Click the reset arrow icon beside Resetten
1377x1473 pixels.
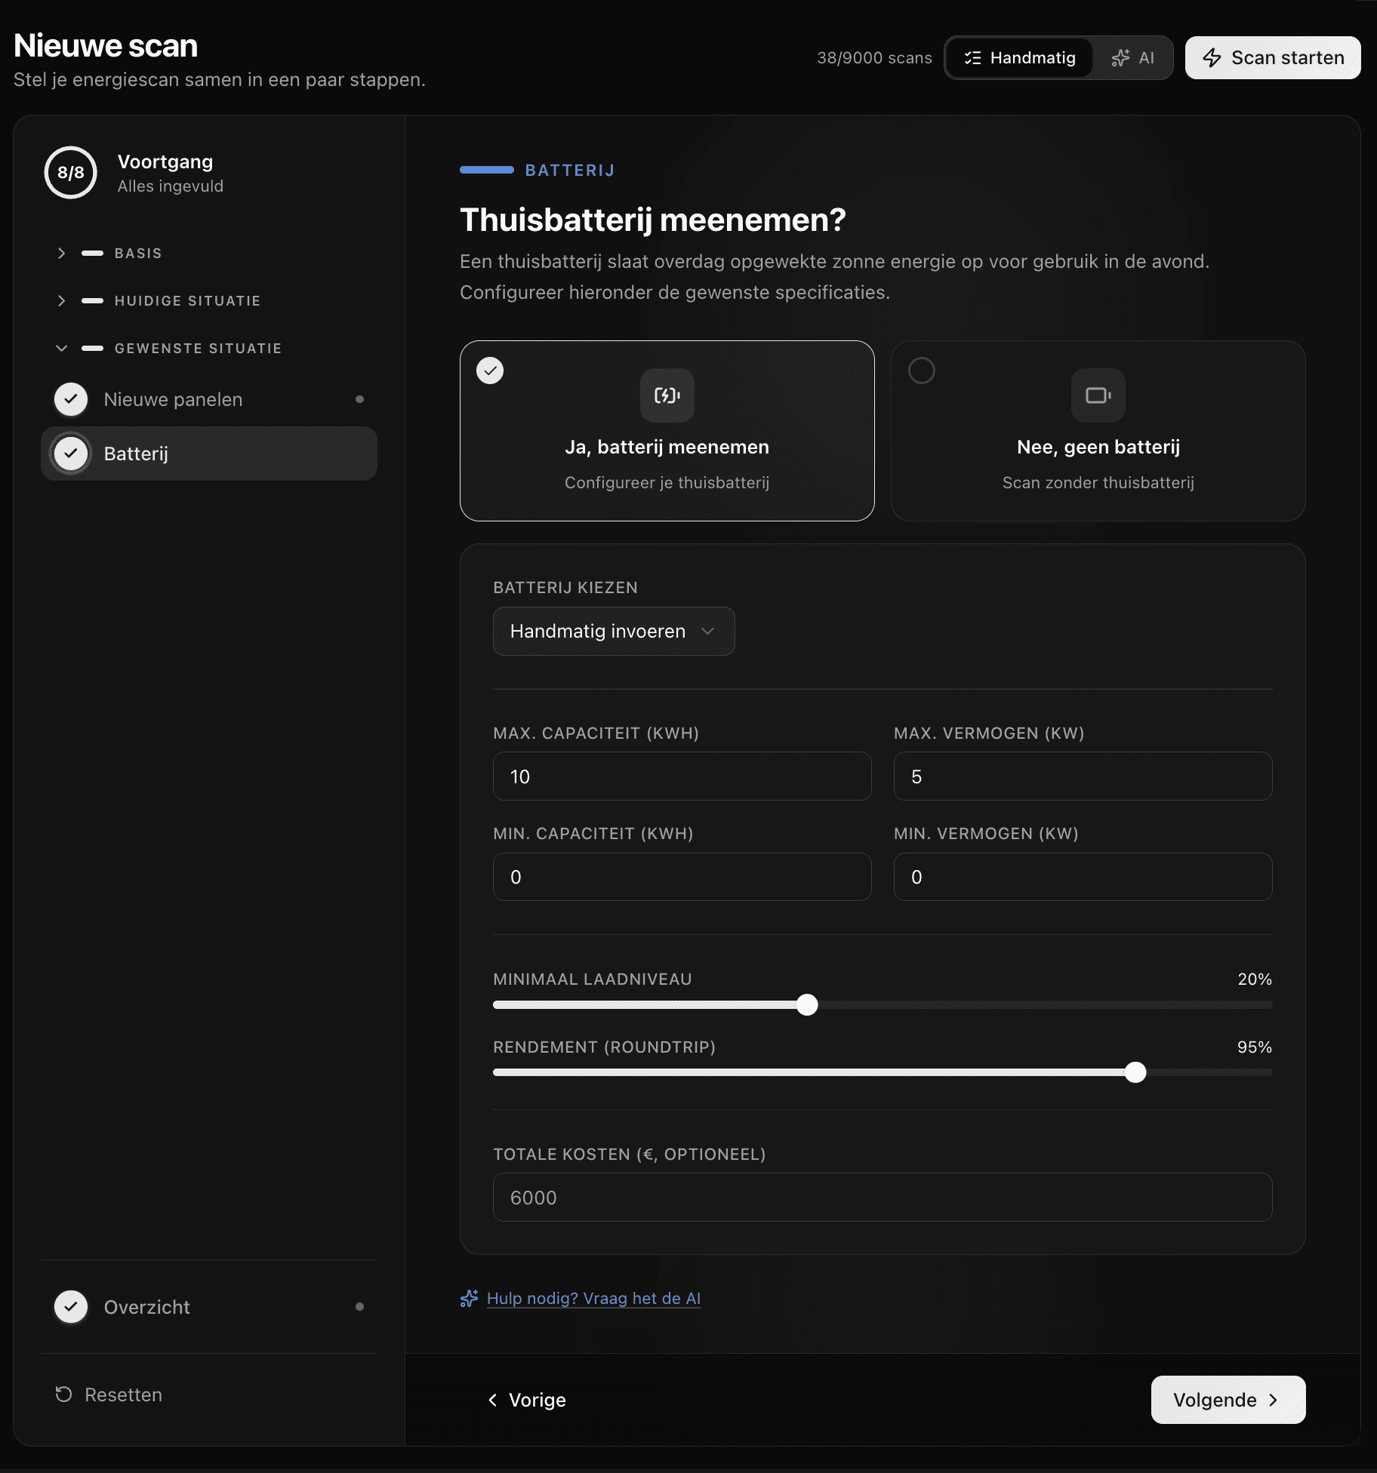(63, 1395)
